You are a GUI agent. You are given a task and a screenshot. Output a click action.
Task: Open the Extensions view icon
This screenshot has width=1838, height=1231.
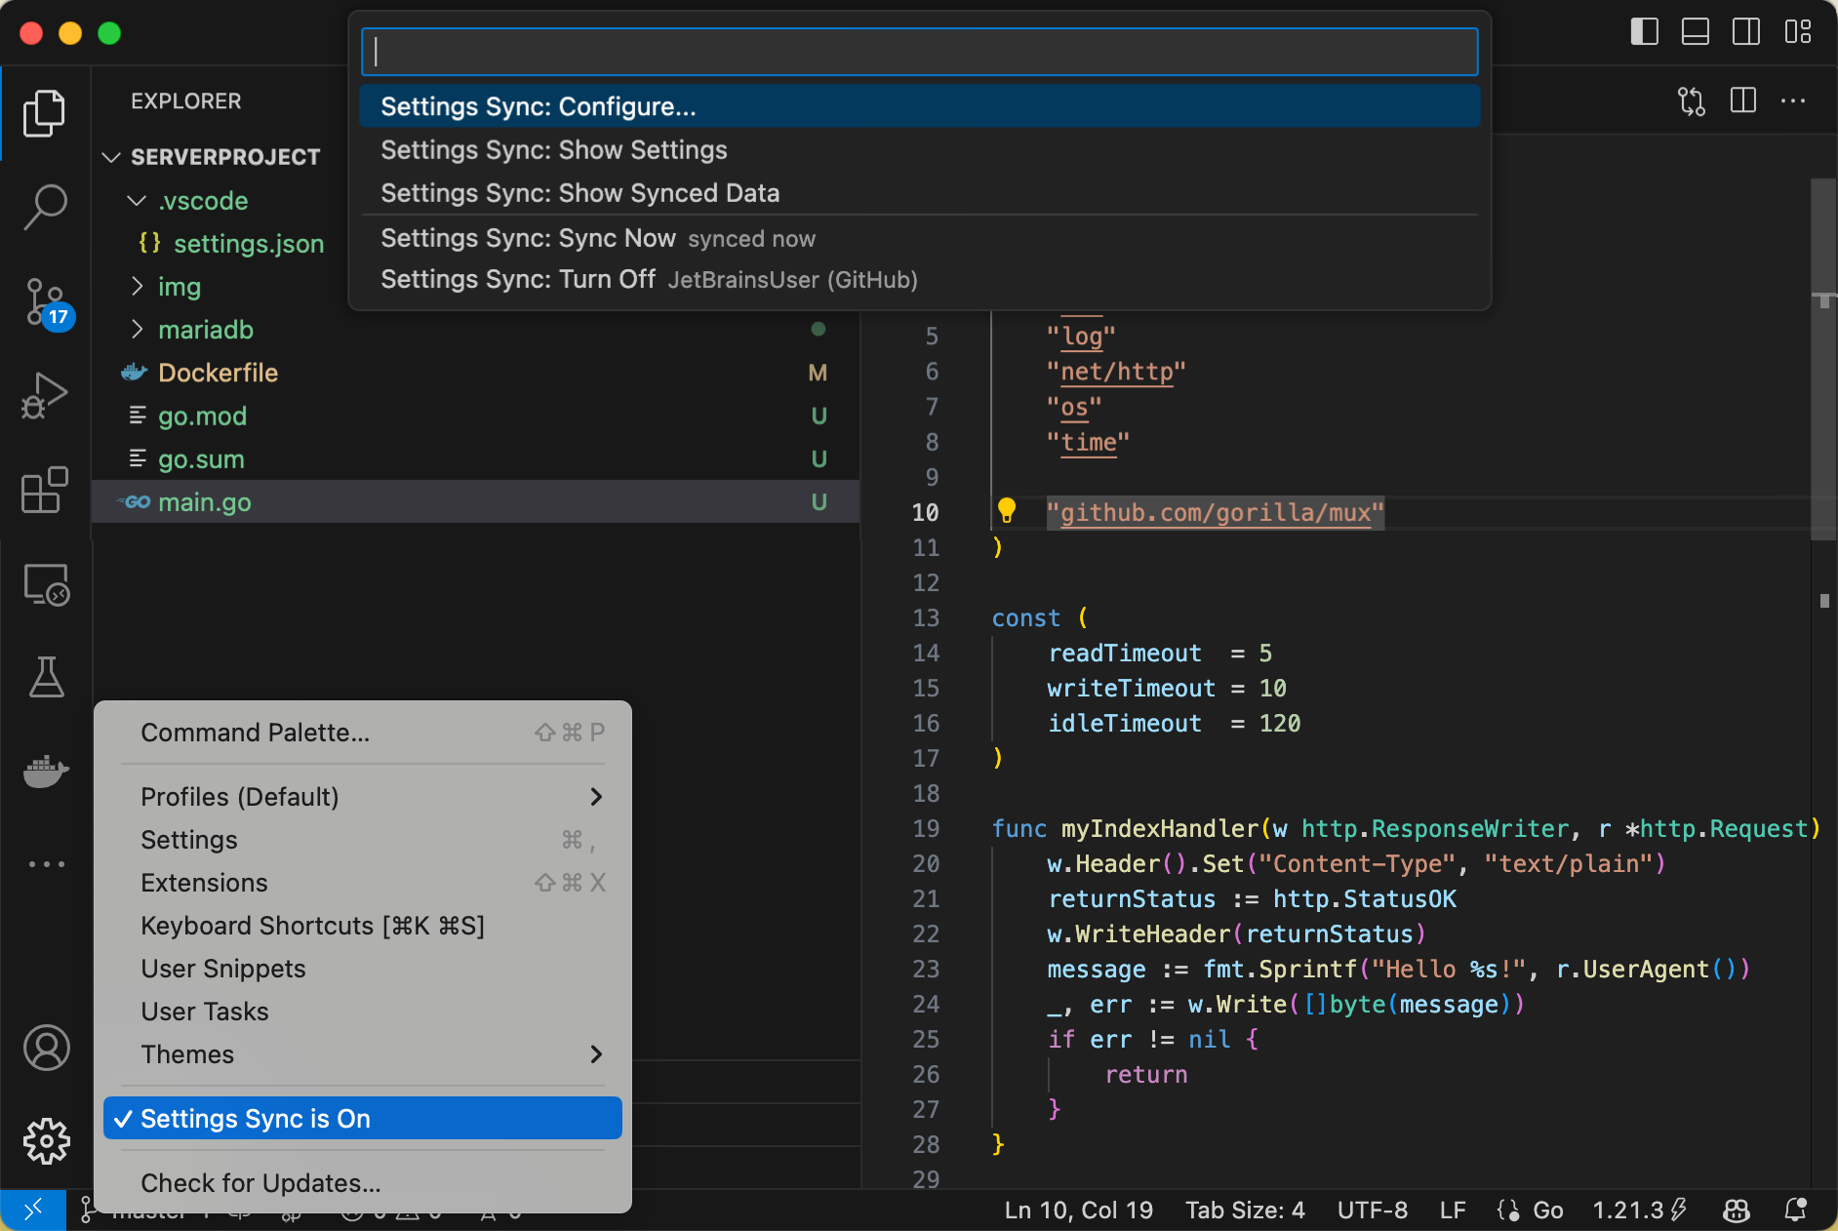coord(45,490)
